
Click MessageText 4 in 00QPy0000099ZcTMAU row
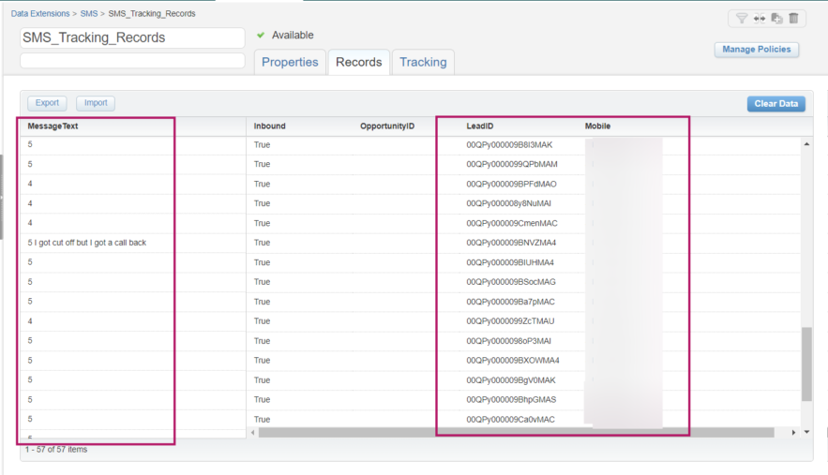point(30,321)
